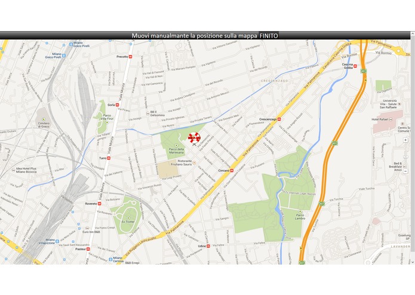
Task: Click the Bed & Breakfast Amici label
Action: tap(396, 167)
